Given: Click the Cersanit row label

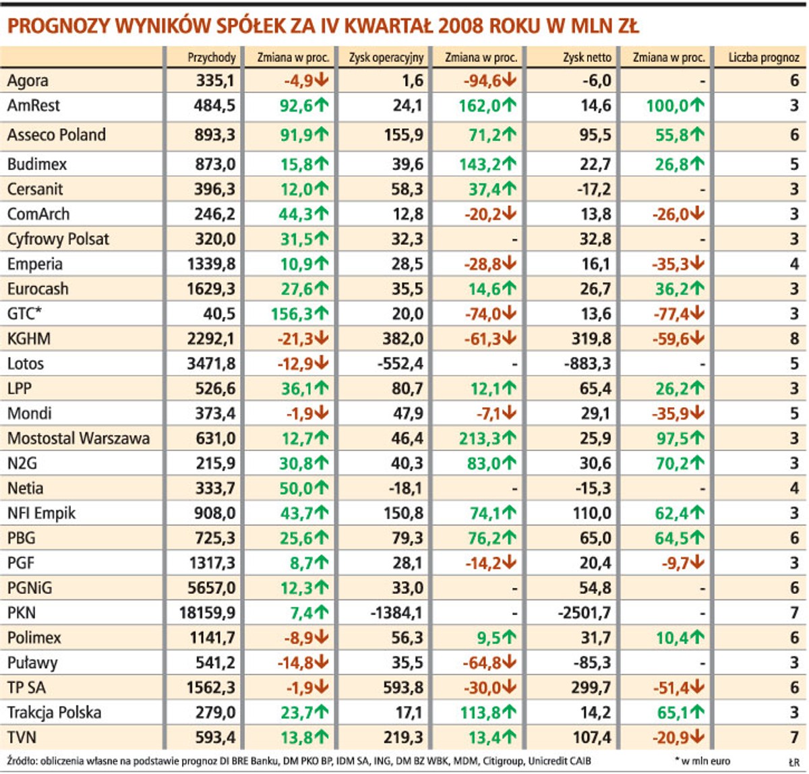Looking at the screenshot, I should tap(35, 189).
